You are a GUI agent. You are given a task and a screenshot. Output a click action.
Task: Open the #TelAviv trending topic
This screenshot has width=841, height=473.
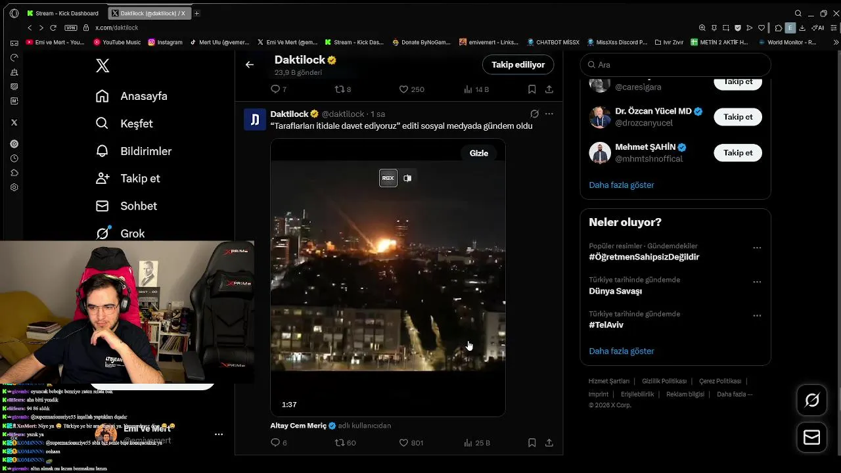(606, 325)
